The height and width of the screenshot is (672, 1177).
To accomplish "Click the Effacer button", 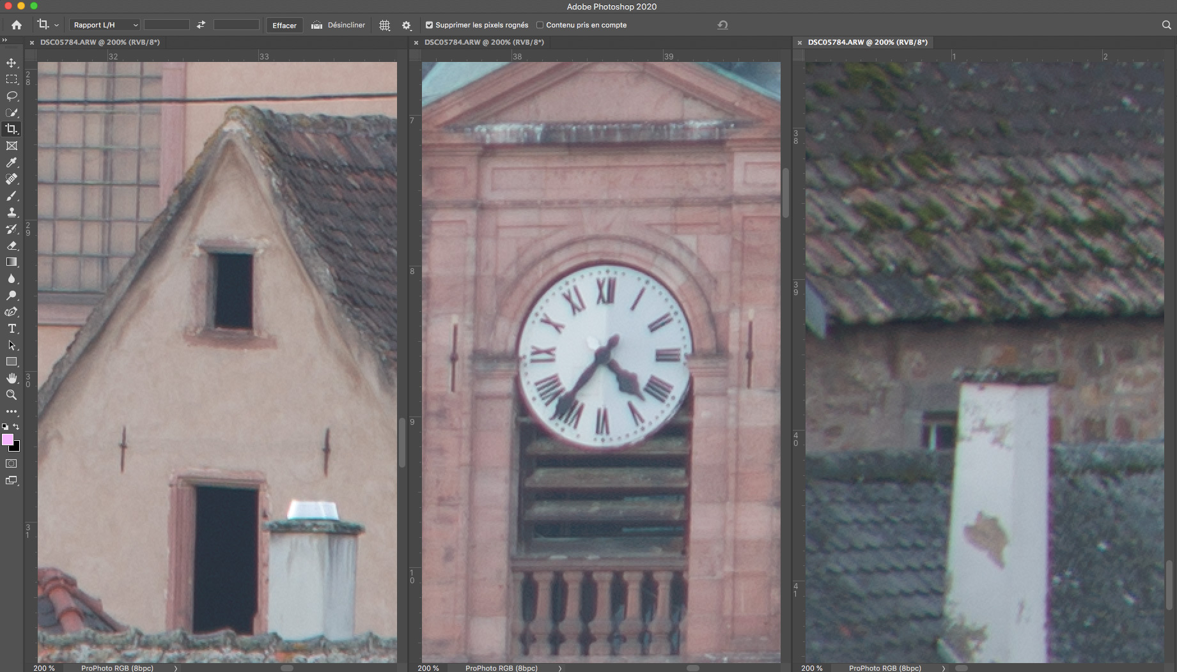I will point(285,26).
